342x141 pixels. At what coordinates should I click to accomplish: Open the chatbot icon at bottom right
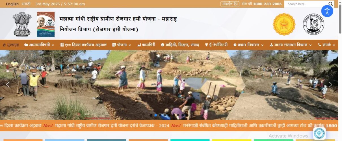click(x=319, y=133)
